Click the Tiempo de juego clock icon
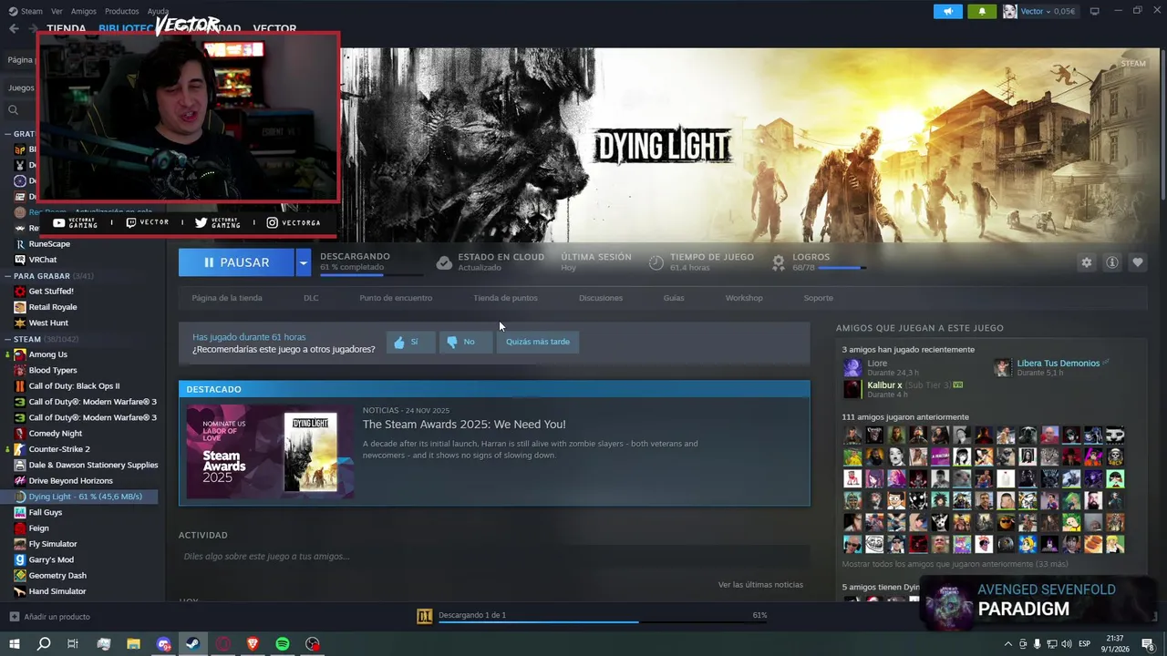1167x656 pixels. pos(656,262)
